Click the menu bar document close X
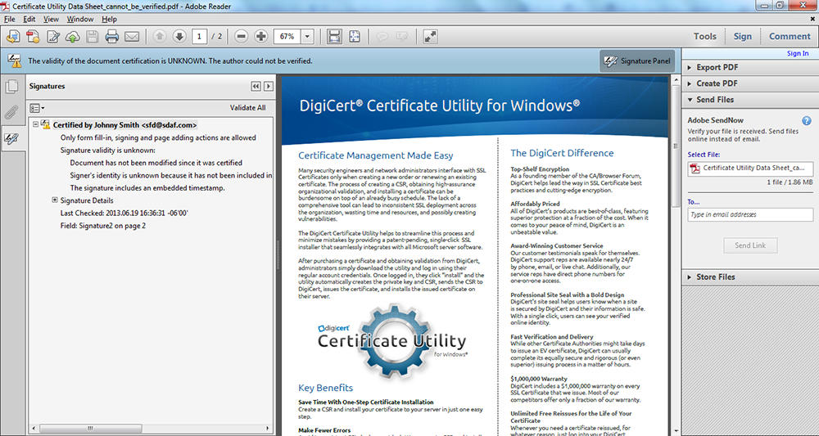The image size is (819, 436). [x=812, y=19]
